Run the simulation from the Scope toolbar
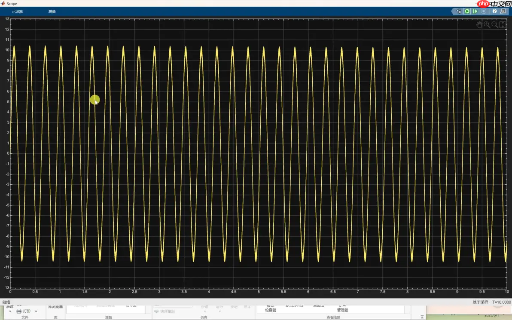Image resolution: width=512 pixels, height=320 pixels. point(467,11)
